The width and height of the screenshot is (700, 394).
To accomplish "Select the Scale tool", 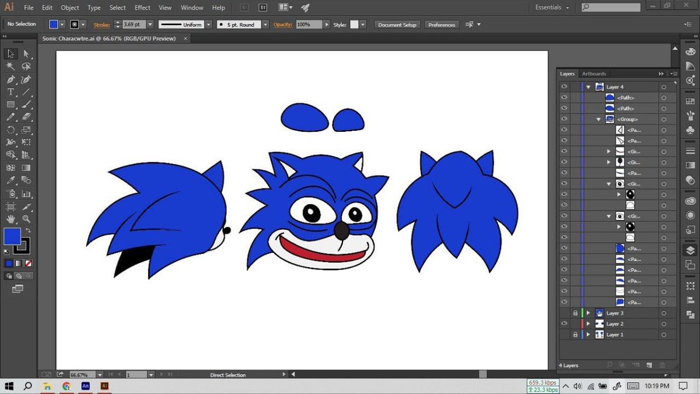I will [x=26, y=130].
